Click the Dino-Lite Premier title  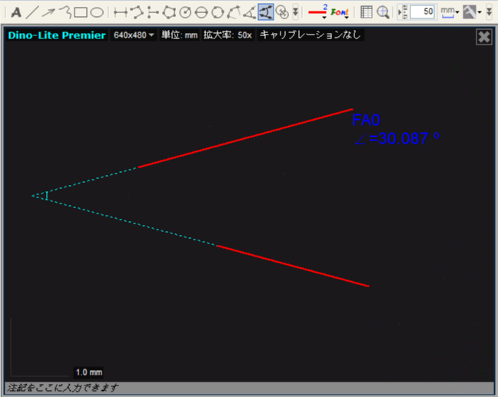tap(57, 35)
